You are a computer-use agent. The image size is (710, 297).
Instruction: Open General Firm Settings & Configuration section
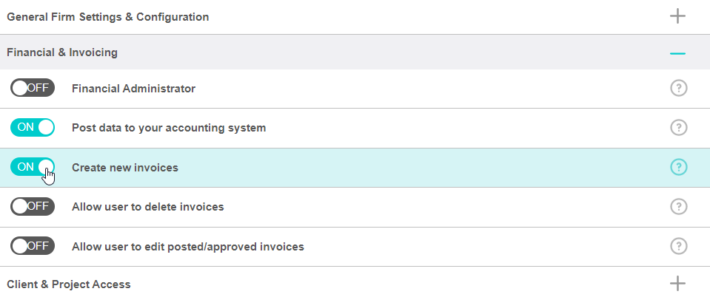[107, 16]
